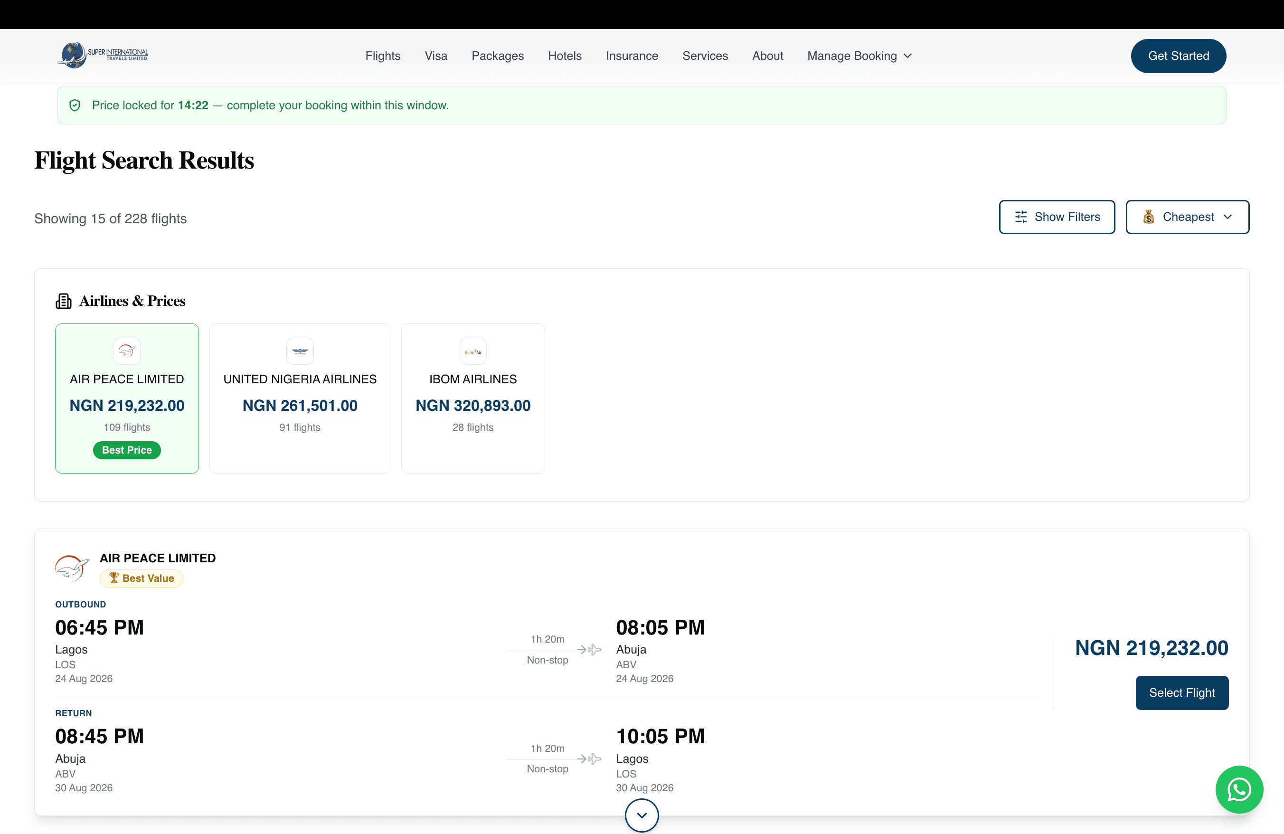Select the Air Peace flight for NGN 219,232.00
The height and width of the screenshot is (834, 1284).
coord(1181,692)
